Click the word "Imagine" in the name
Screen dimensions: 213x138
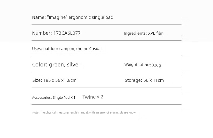[x=57, y=17]
